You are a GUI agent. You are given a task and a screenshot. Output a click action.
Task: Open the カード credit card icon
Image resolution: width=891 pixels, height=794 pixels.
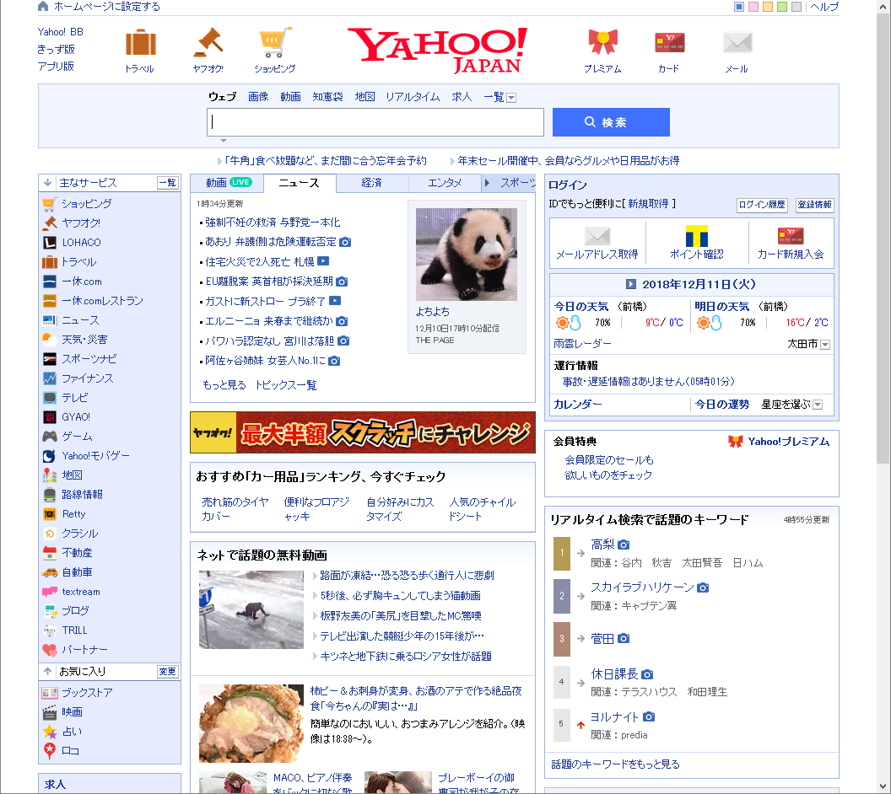[x=669, y=42]
